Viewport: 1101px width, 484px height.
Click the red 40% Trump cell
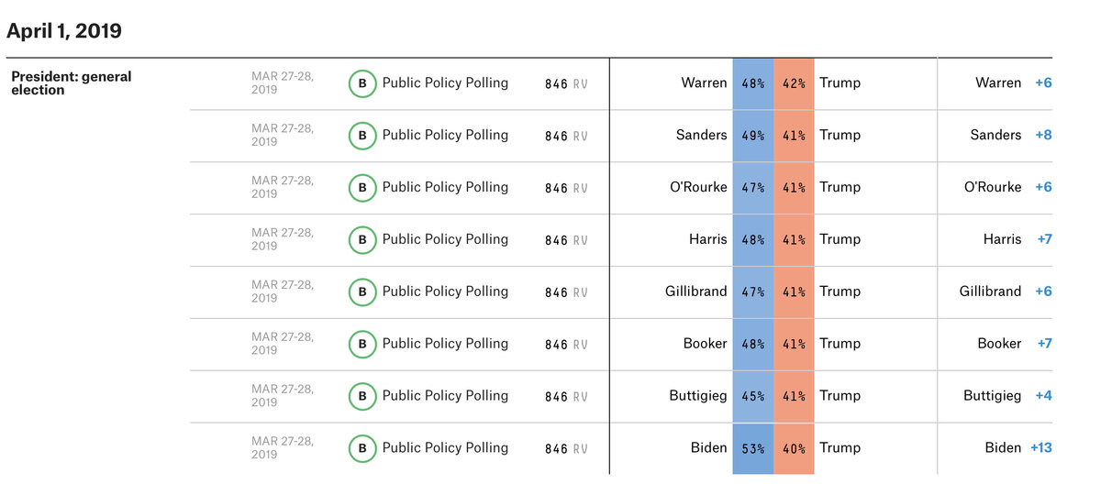(x=794, y=448)
